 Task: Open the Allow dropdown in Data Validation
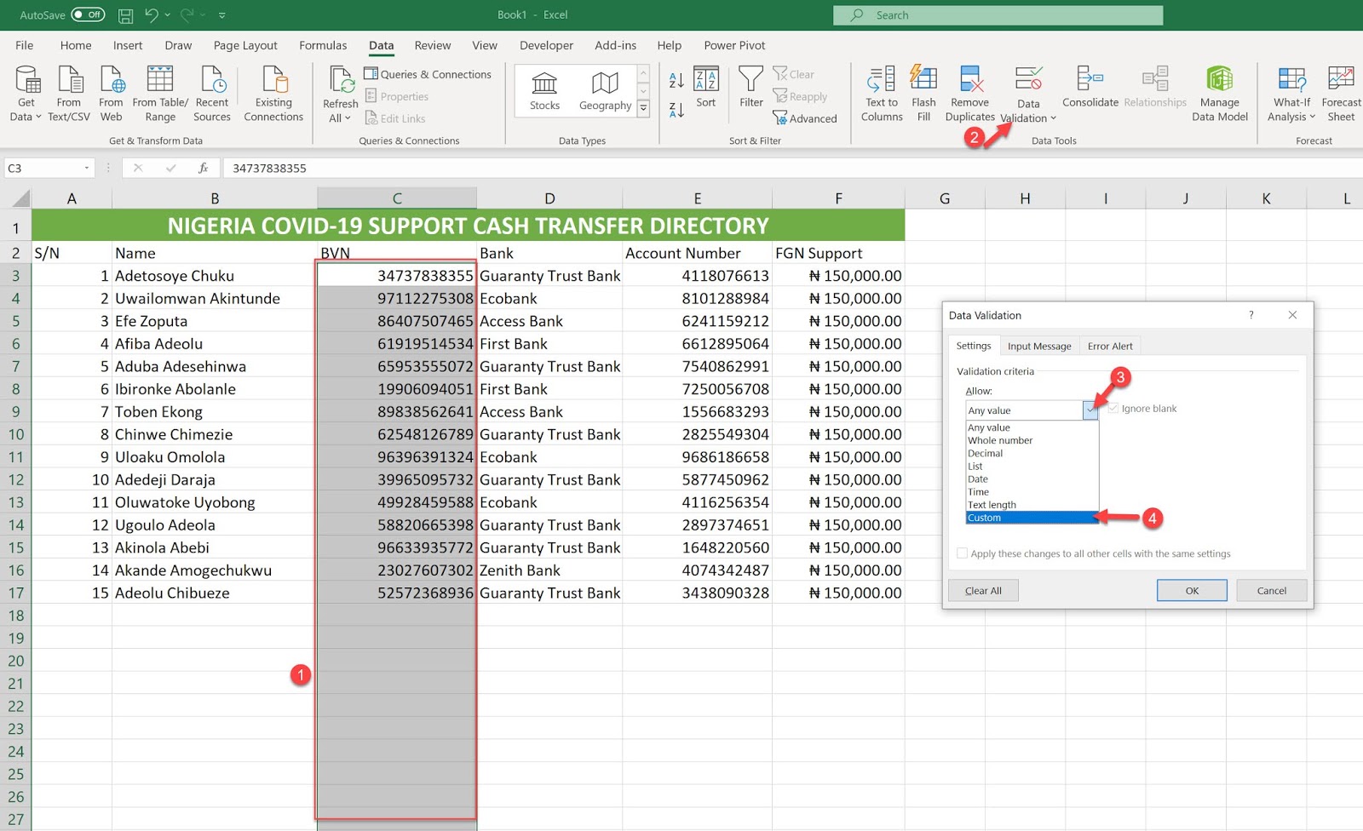click(1092, 410)
